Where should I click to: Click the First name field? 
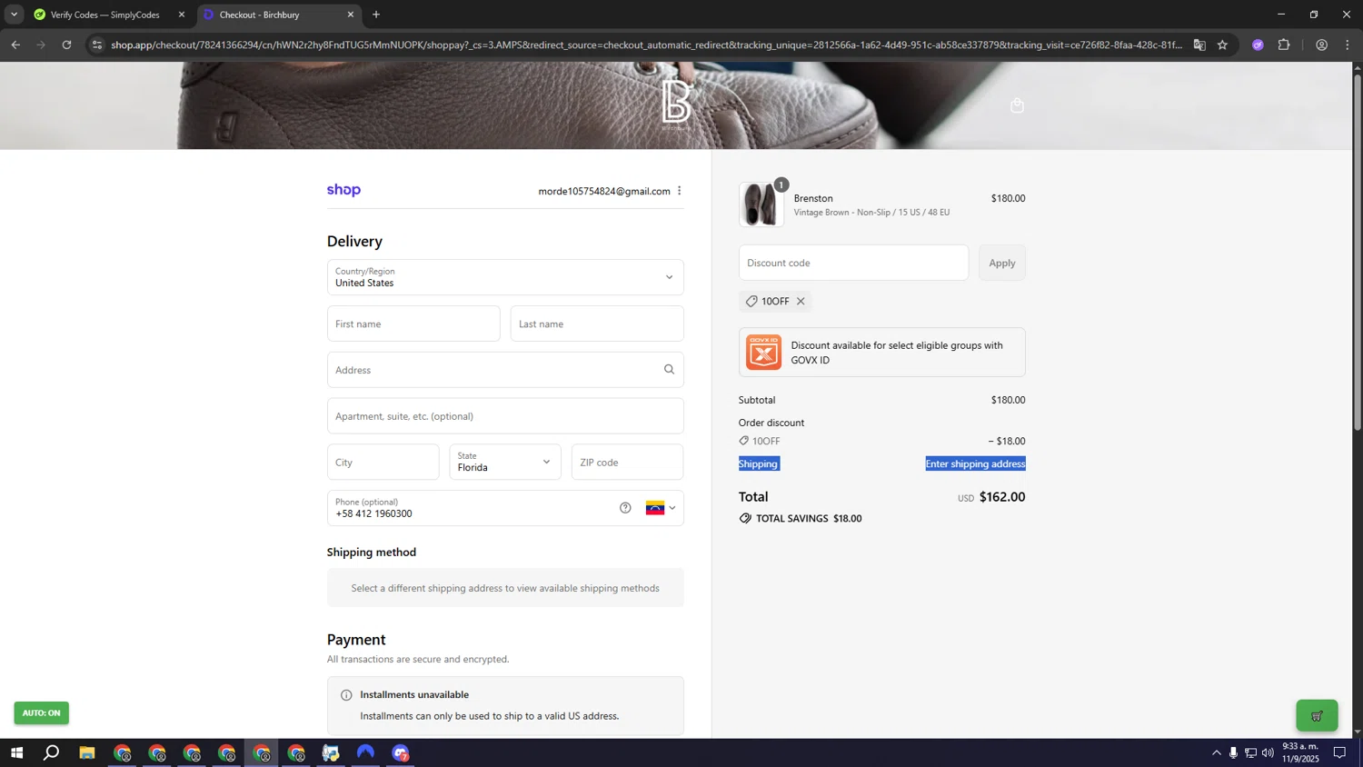point(413,324)
